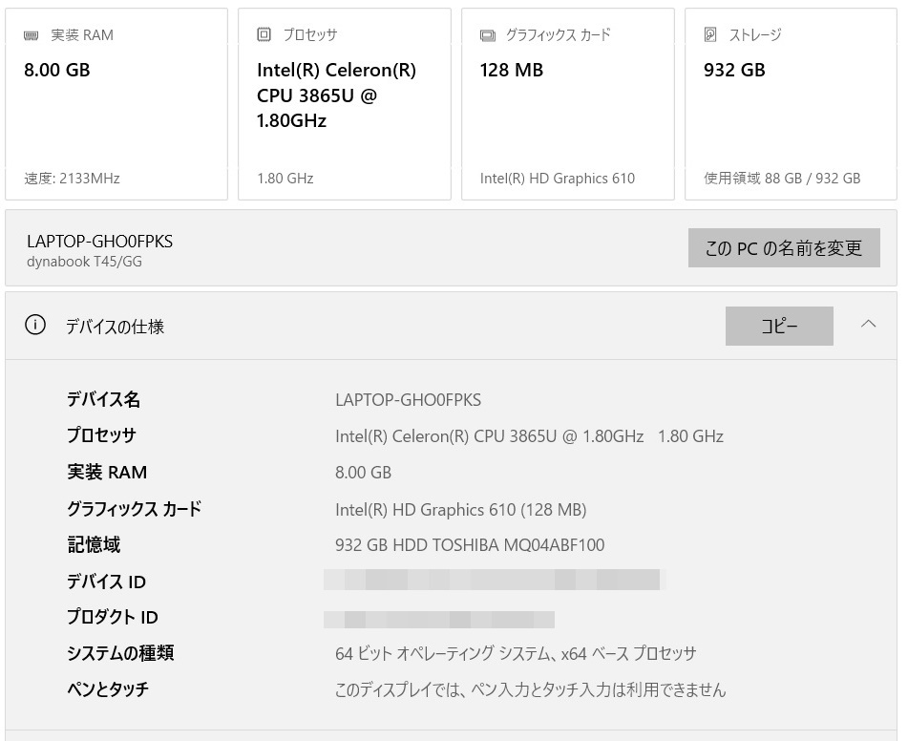Screen dimensions: 908x741
Task: Click the pen and touch value text
Action: pos(530,689)
